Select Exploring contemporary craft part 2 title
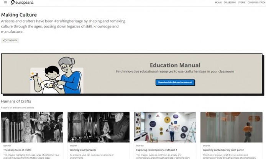This screenshot has height=159, width=266. pyautogui.click(x=223, y=150)
